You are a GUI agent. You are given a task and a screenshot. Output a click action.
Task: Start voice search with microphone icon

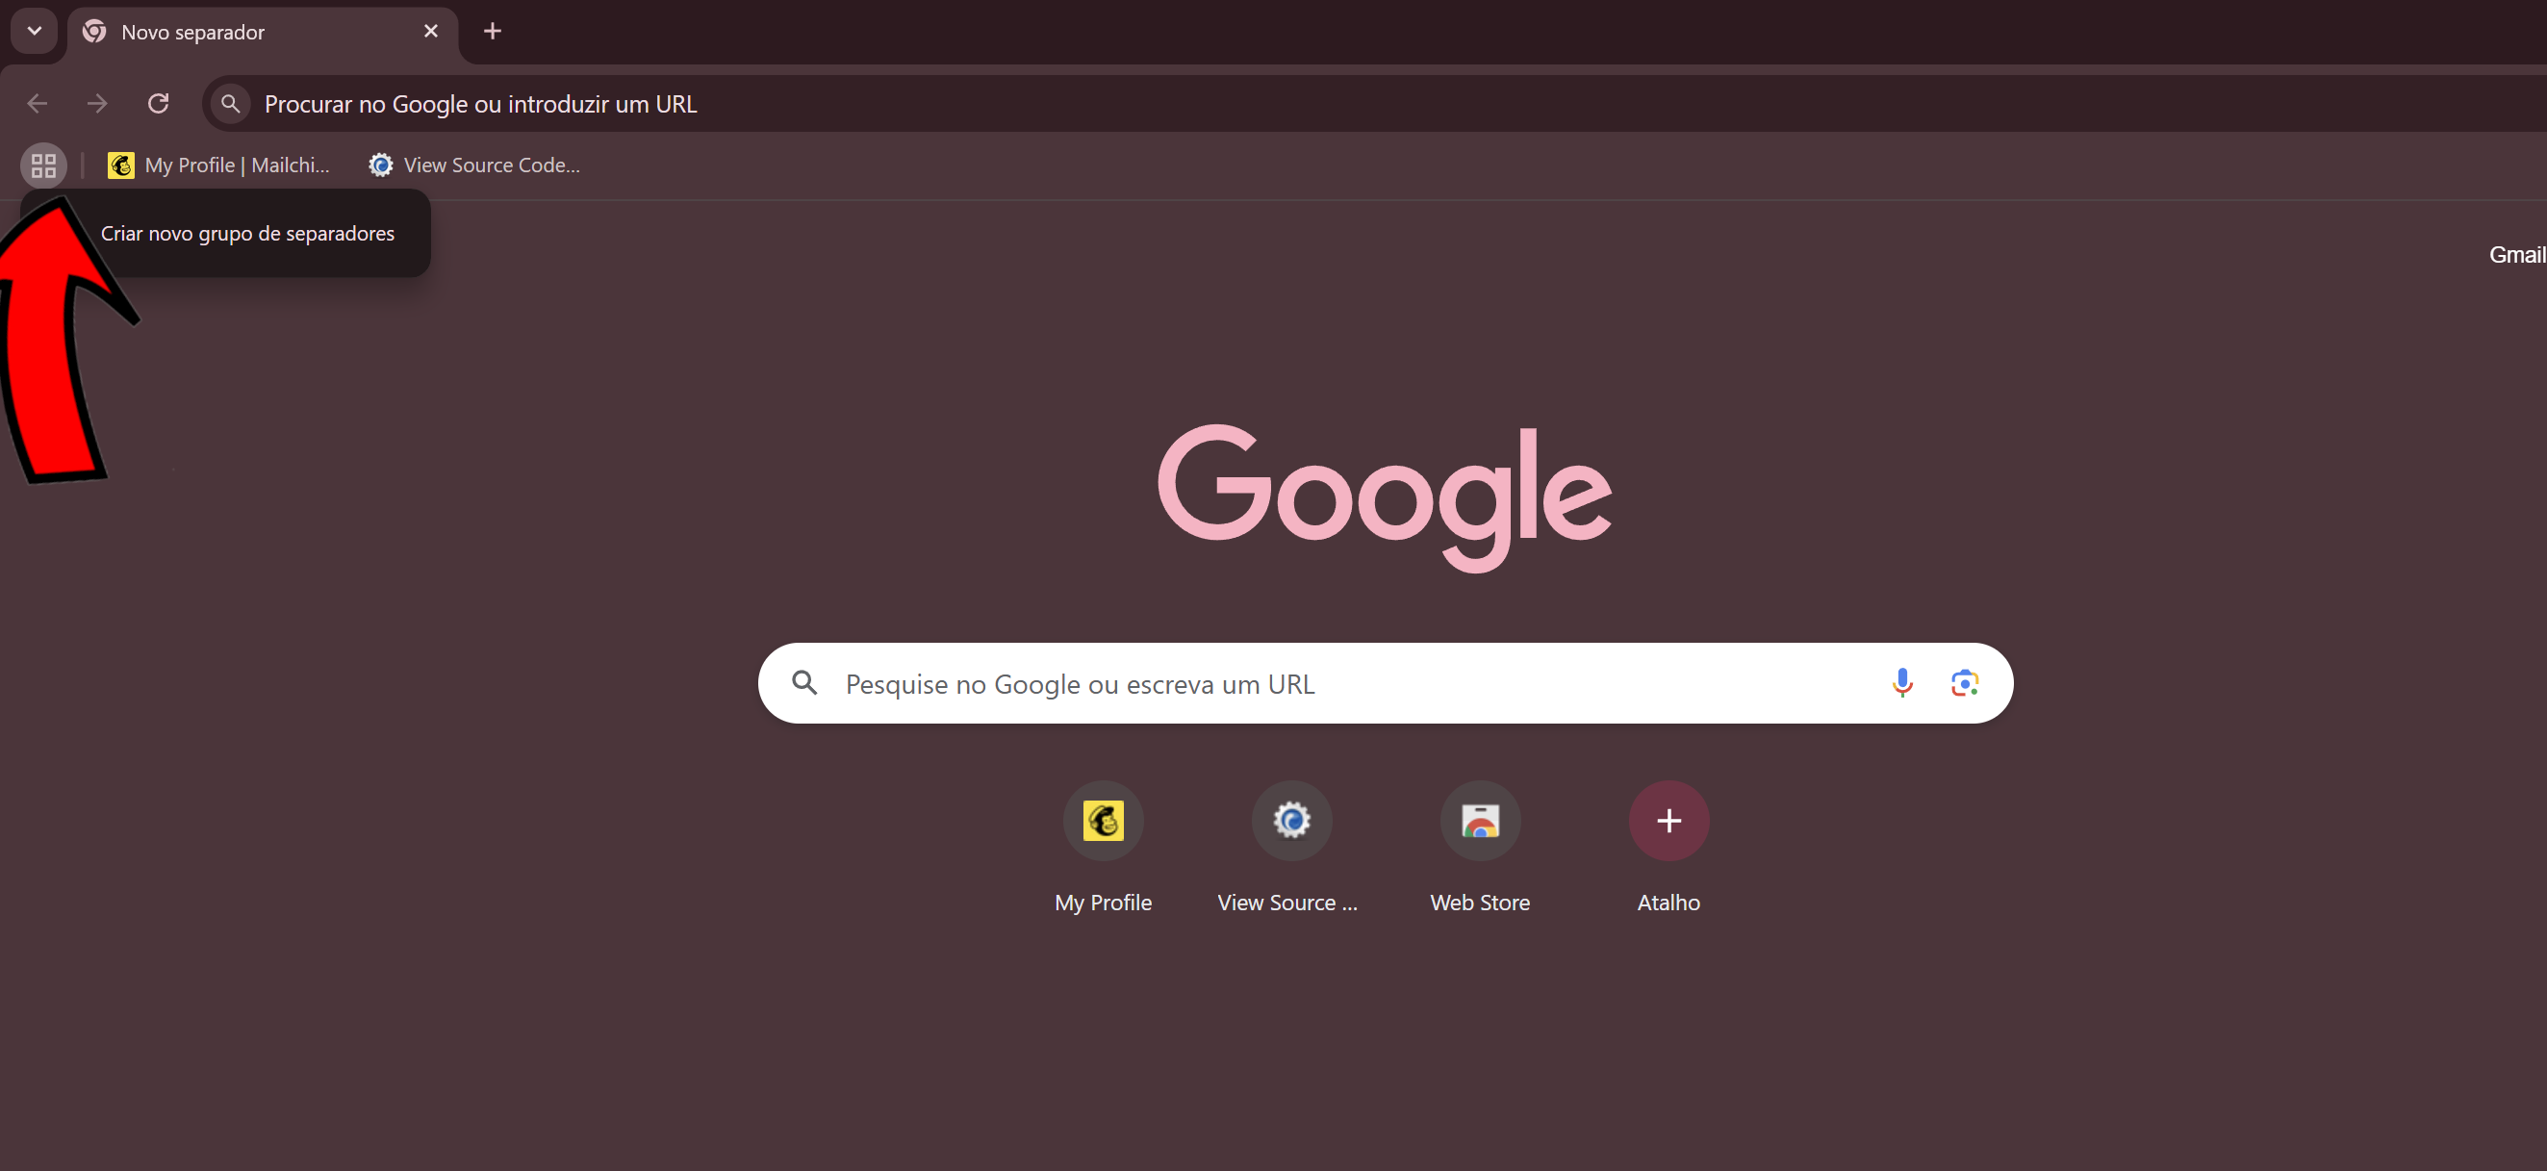(x=1902, y=682)
